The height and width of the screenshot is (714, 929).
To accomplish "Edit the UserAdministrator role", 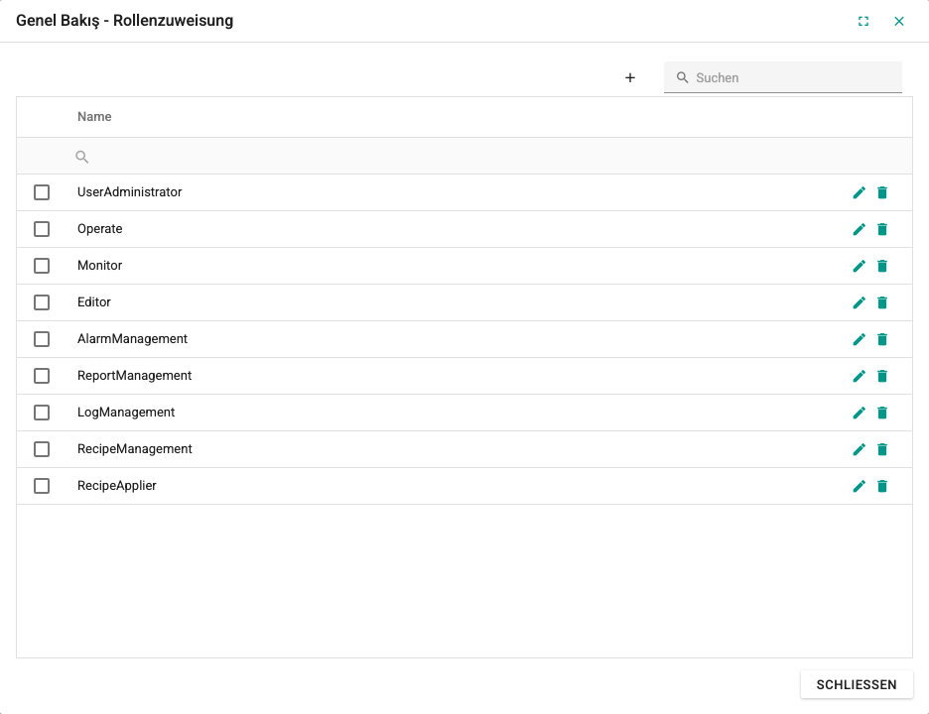I will [x=859, y=192].
